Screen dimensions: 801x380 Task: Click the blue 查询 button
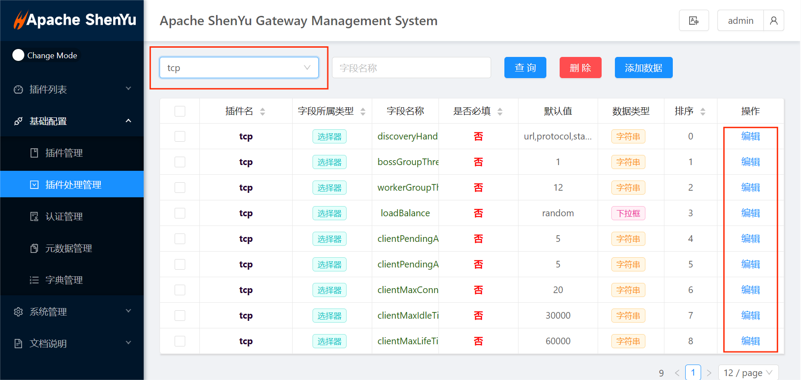pos(525,68)
